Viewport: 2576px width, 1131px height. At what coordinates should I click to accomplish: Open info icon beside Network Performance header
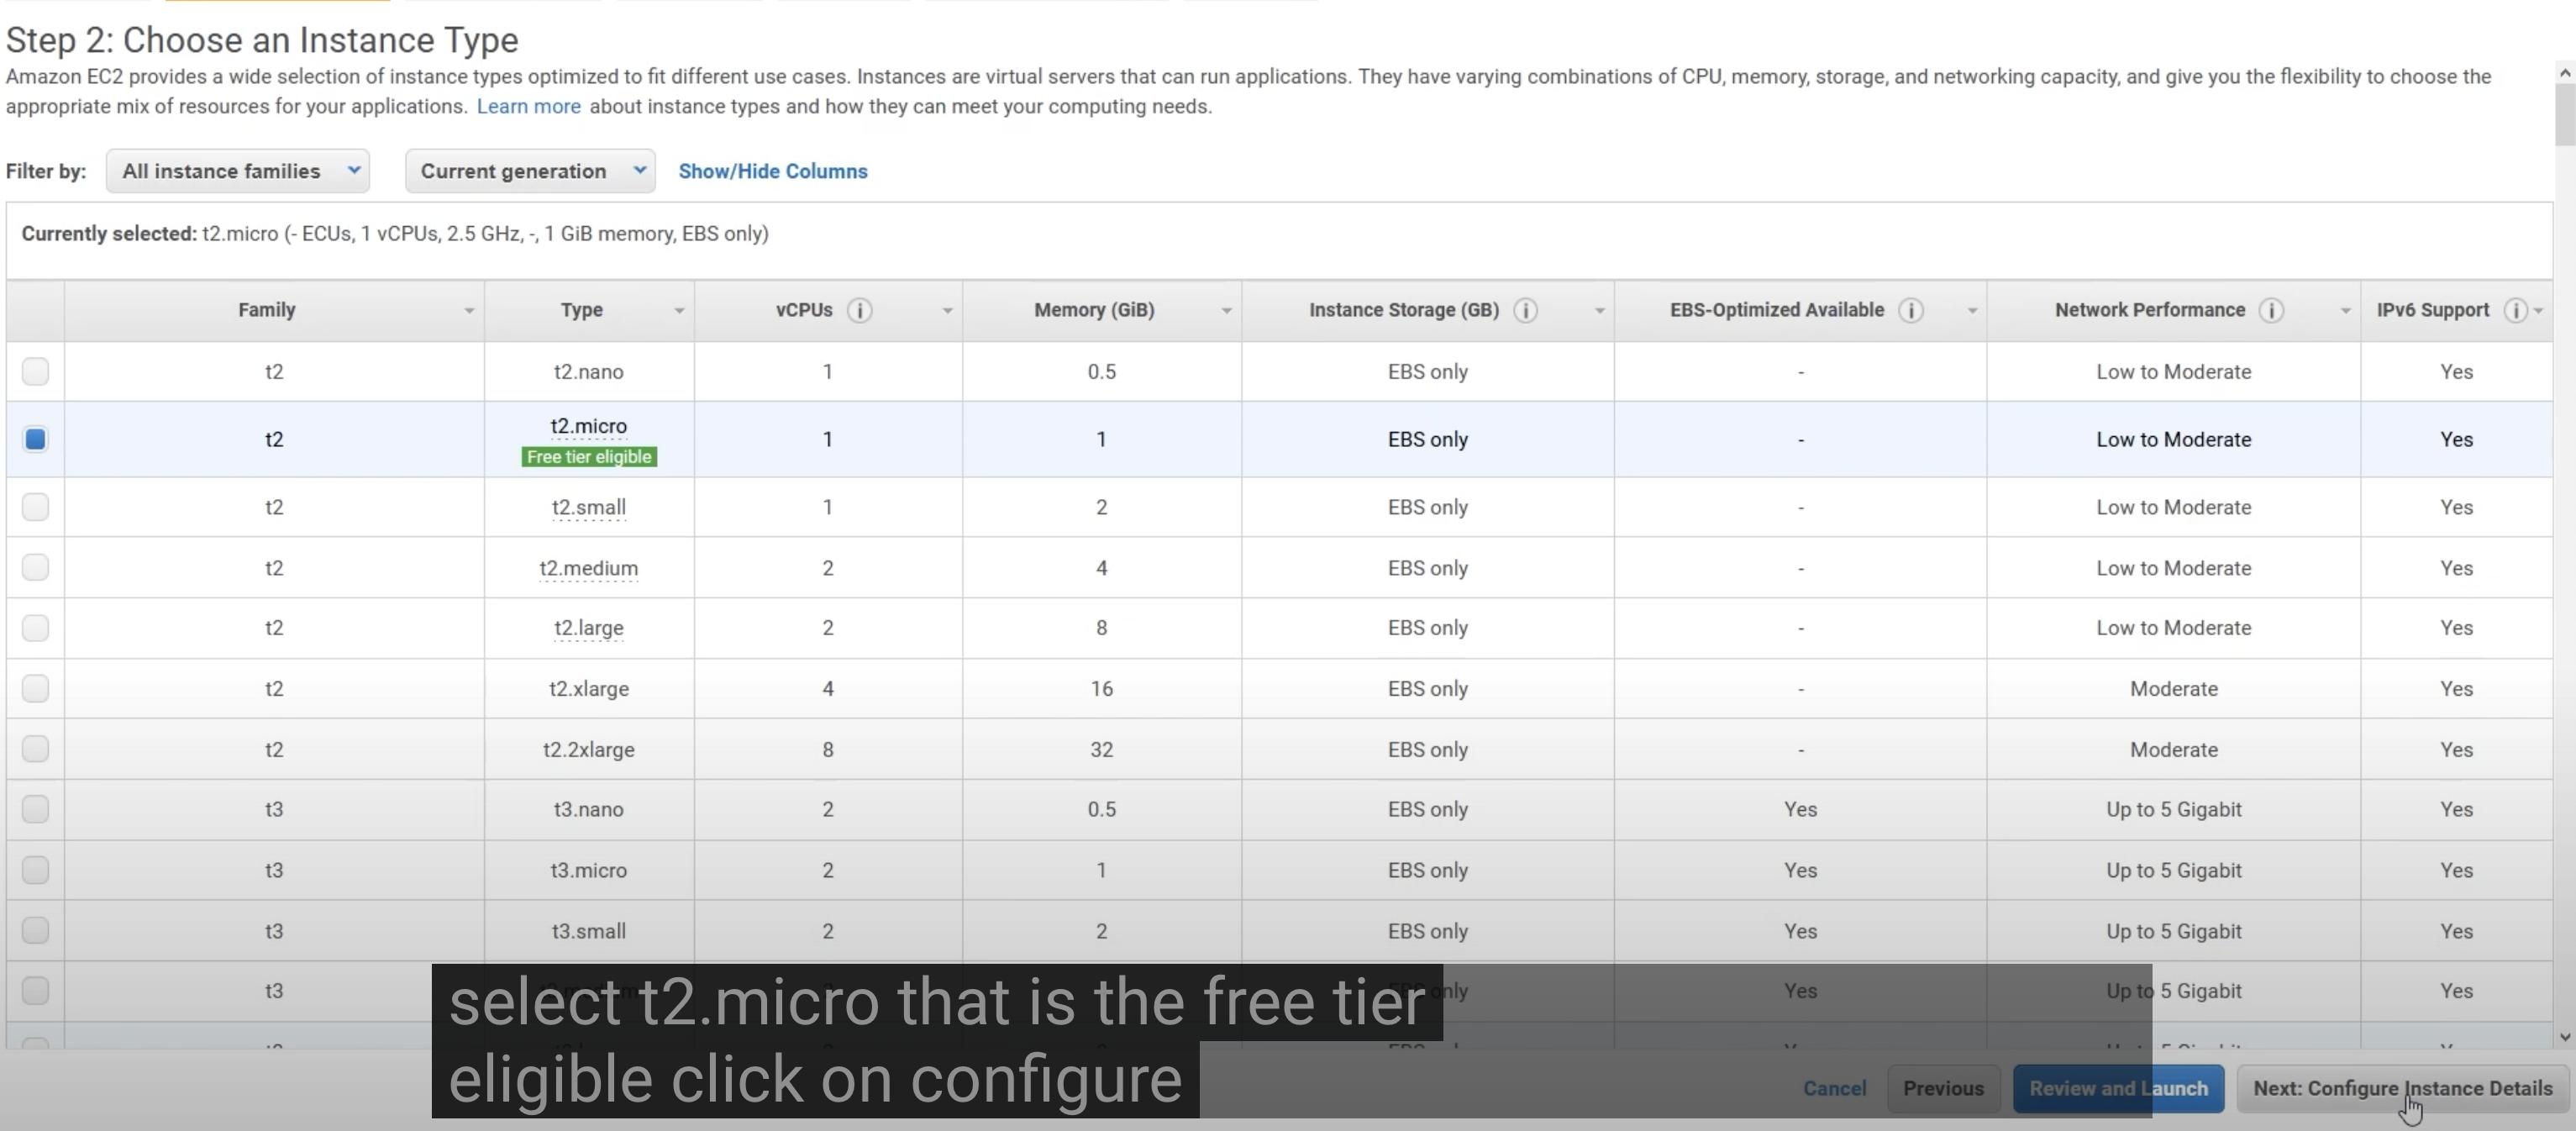2271,310
